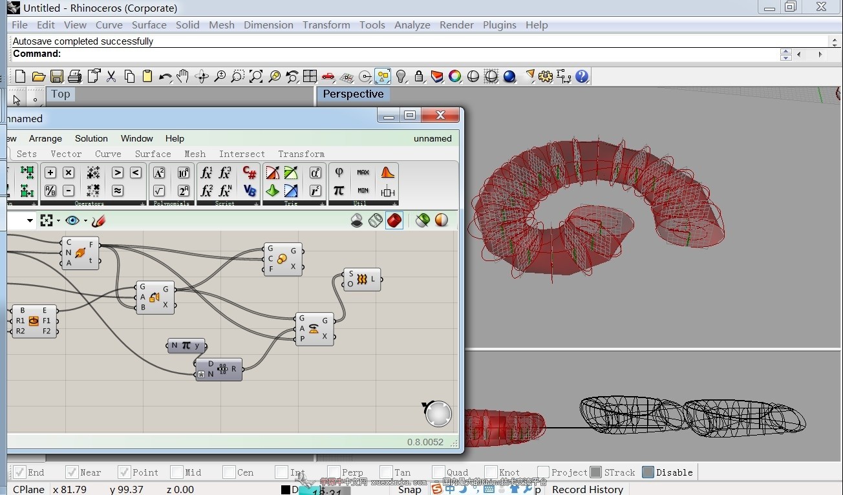The image size is (843, 495).
Task: Enable the Knot osnap checkbox
Action: tap(491, 472)
